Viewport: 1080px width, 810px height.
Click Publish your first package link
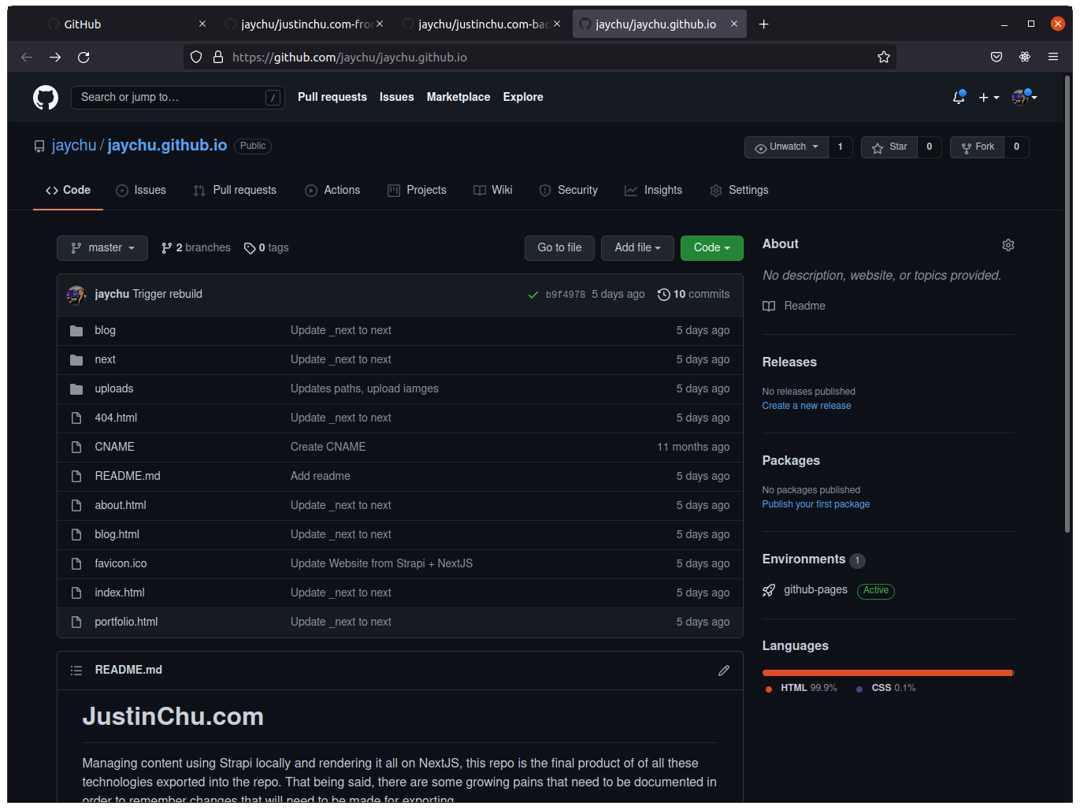816,505
